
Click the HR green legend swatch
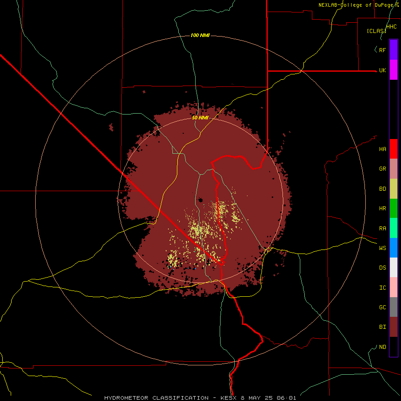[393, 209]
